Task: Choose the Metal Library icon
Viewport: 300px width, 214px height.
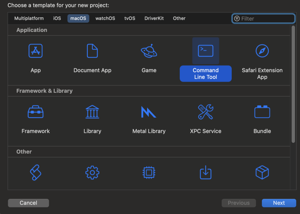Action: tap(149, 112)
